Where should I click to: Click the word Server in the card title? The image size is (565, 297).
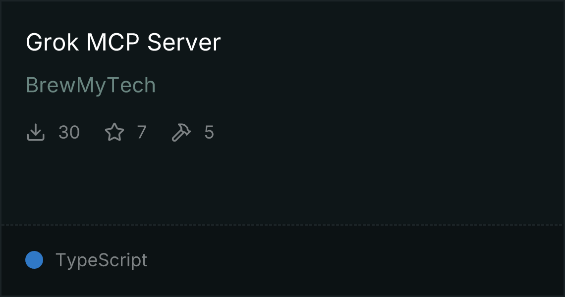[184, 43]
